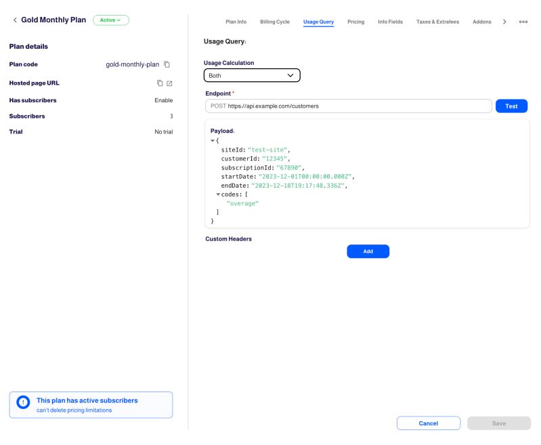Open the three-dots more options menu
Screen dimensions: 541x445
coord(523,22)
